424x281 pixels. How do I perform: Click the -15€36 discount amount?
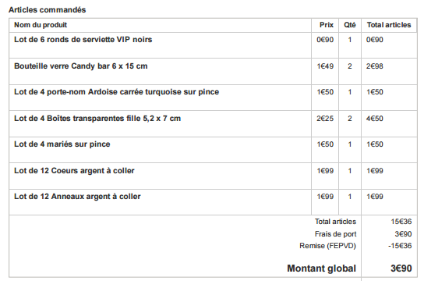click(400, 246)
